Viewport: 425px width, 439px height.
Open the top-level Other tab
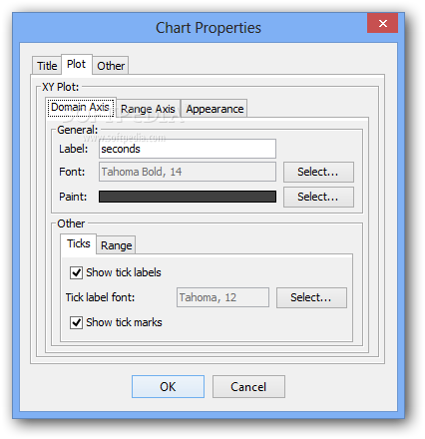tap(111, 66)
